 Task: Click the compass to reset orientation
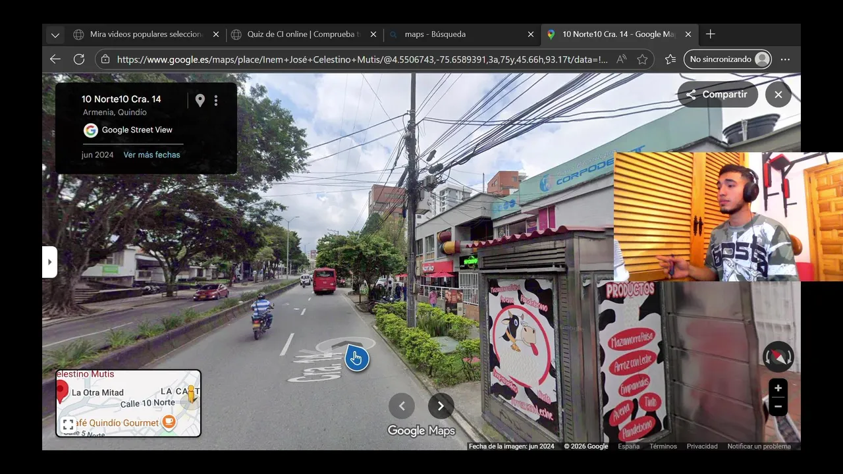coord(778,357)
